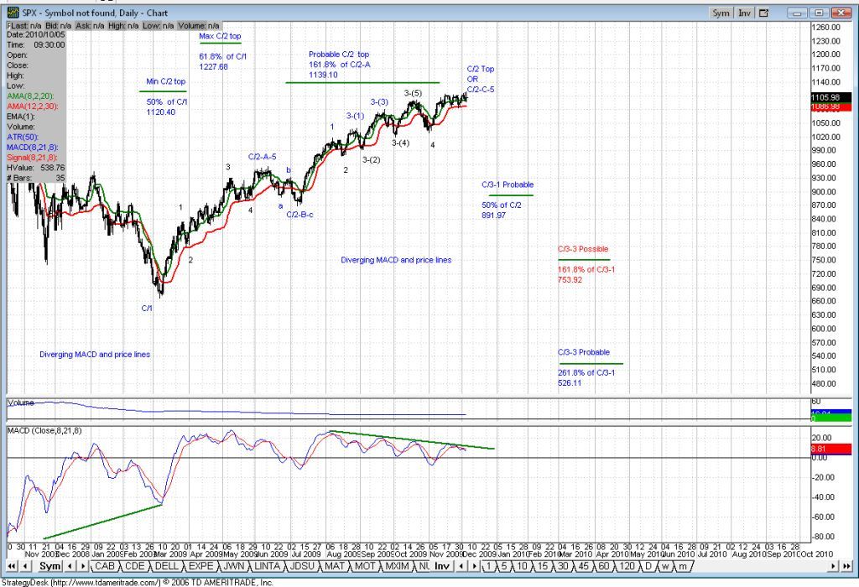
Task: Jump to chart end with double-right arrow
Action: (x=846, y=566)
